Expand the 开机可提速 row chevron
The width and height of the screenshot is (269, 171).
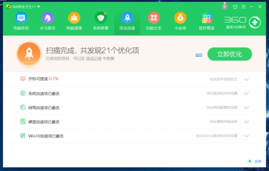pyautogui.click(x=246, y=79)
